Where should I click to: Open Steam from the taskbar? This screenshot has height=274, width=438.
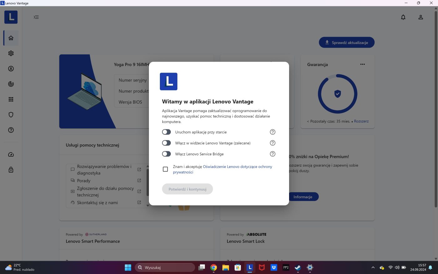[x=298, y=267]
